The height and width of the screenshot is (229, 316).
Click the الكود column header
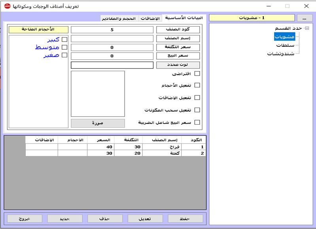pyautogui.click(x=193, y=140)
